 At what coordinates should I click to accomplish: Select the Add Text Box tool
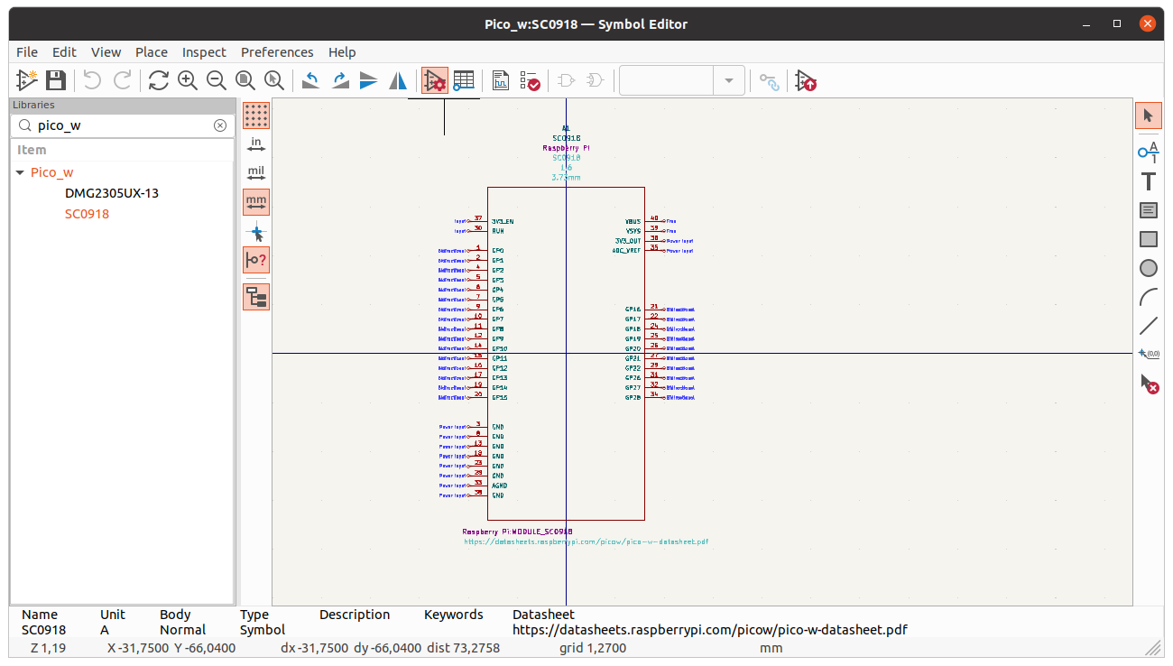pyautogui.click(x=1149, y=210)
